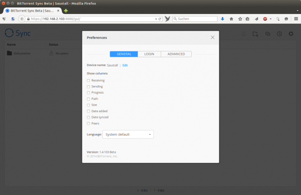The height and width of the screenshot is (195, 301).
Task: Click the lock icon in address bar
Action: [x=29, y=19]
